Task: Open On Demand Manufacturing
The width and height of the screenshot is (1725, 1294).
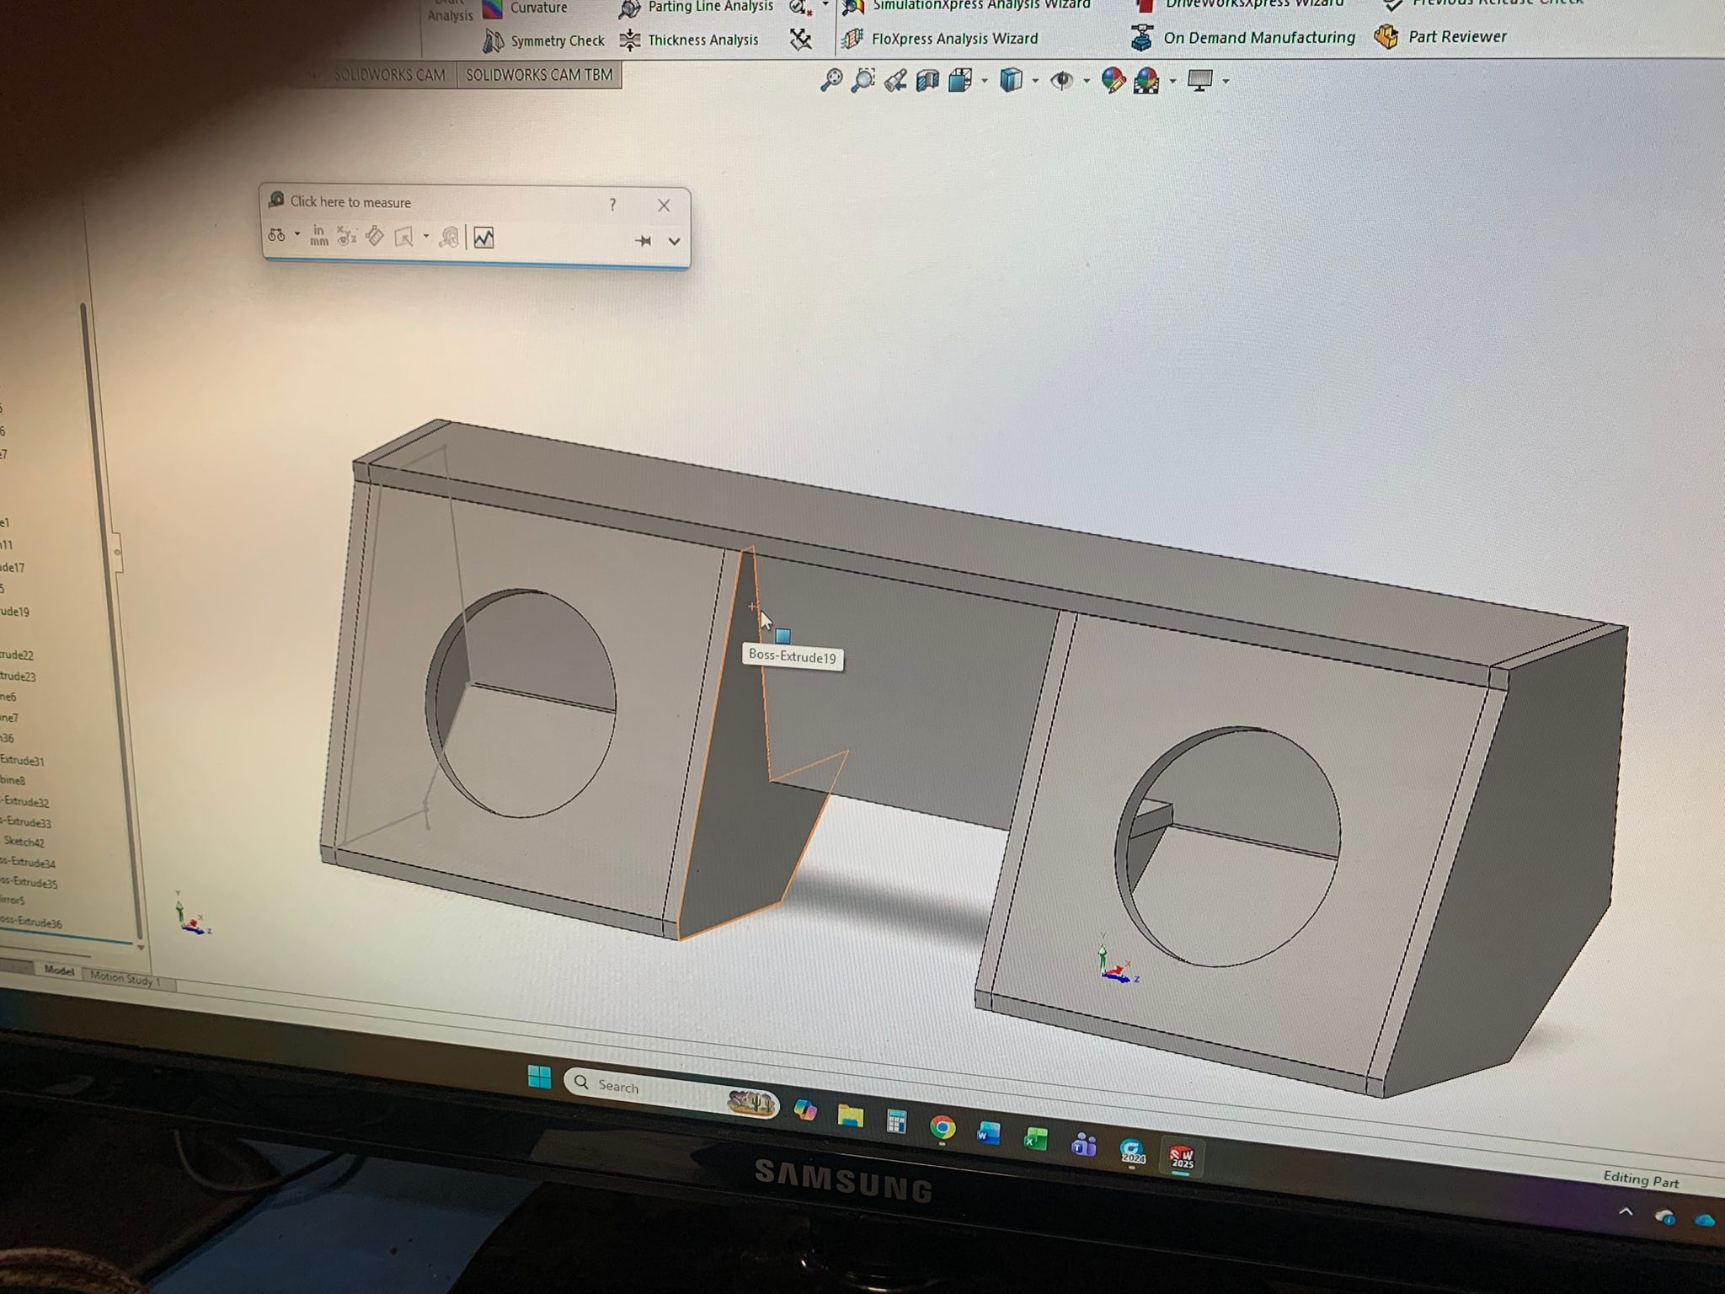Action: click(x=1242, y=37)
